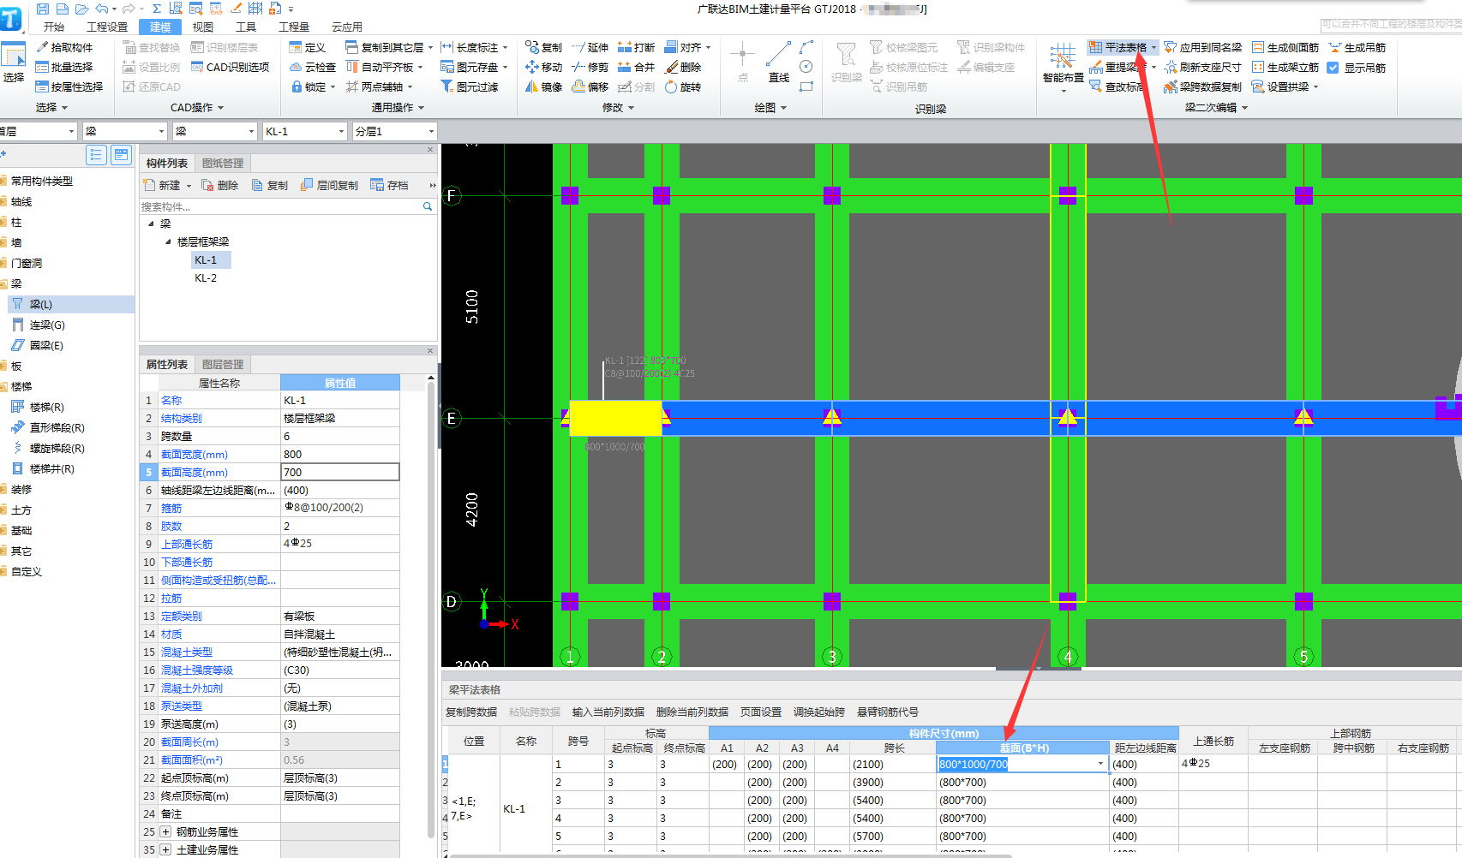Open the 平法表格 dropdown arrow
This screenshot has width=1462, height=858.
[1153, 48]
